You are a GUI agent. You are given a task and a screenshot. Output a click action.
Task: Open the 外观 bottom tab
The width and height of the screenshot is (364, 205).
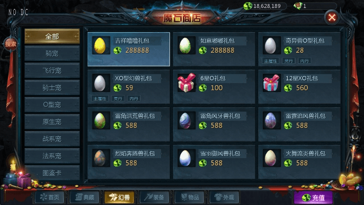click(224, 197)
